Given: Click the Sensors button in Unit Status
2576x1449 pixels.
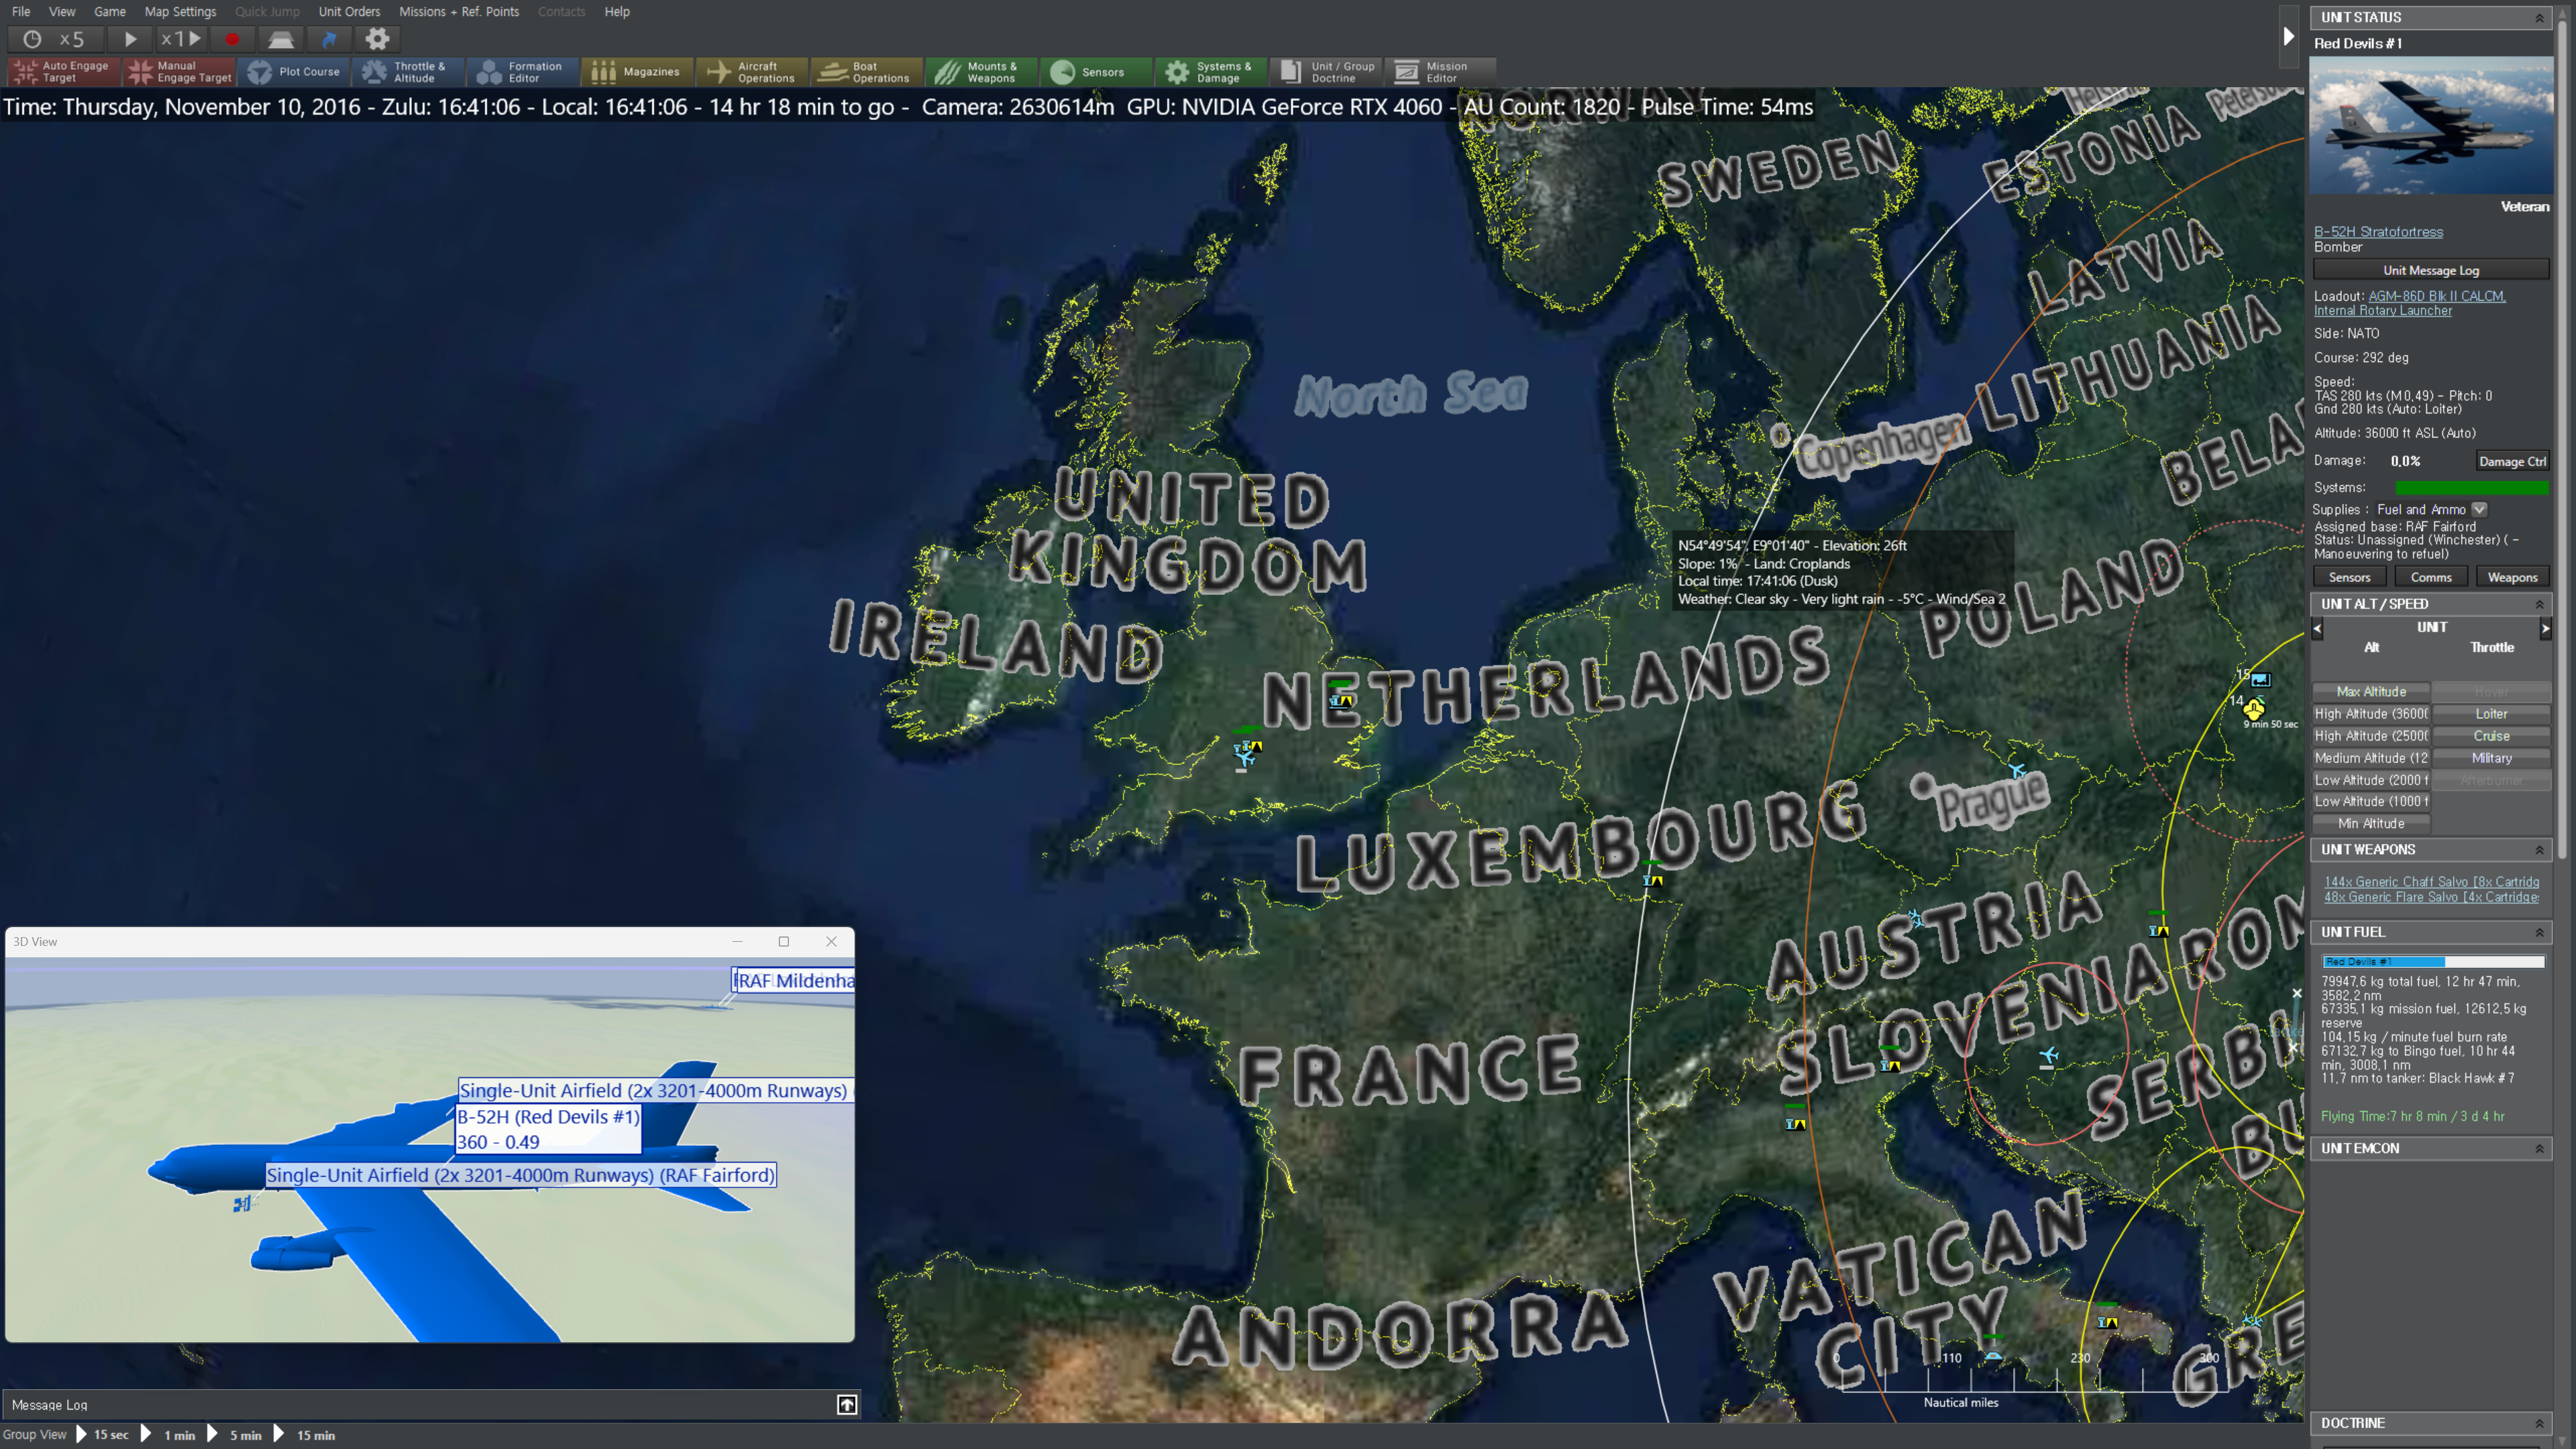Looking at the screenshot, I should click(x=2350, y=577).
